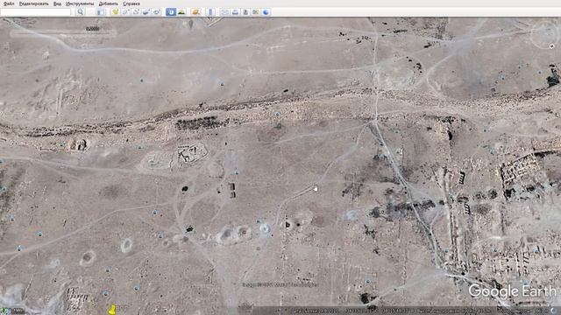Viewport: 561px width, 315px height.
Task: Click the search input field
Action: tap(36, 12)
